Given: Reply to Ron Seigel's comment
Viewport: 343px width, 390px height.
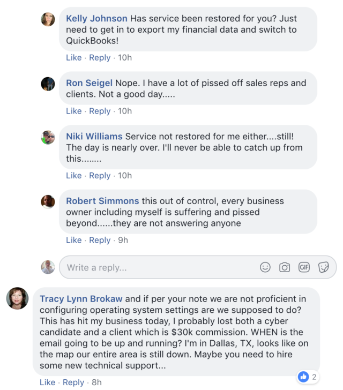Looking at the screenshot, I should tap(100, 111).
